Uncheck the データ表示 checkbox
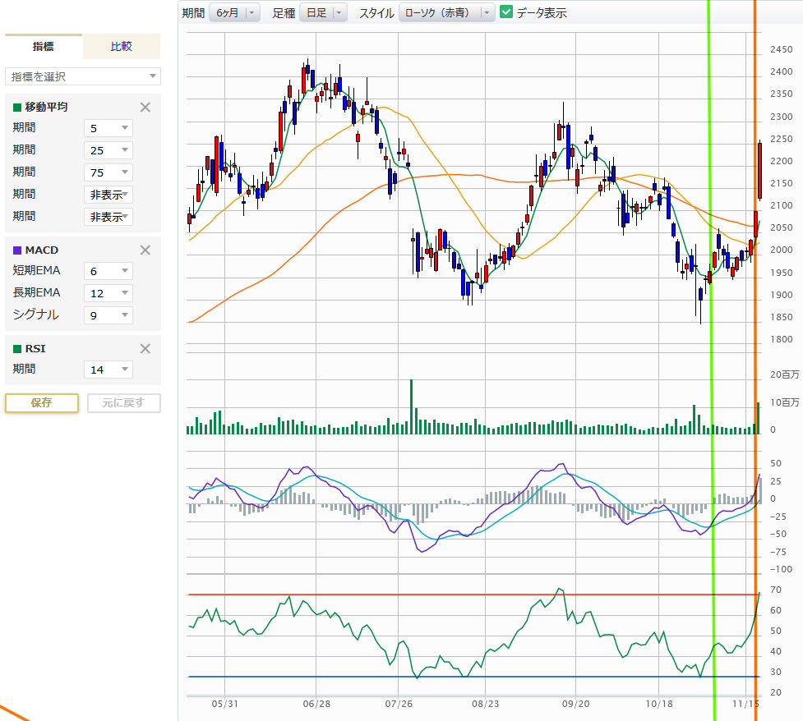 point(506,12)
